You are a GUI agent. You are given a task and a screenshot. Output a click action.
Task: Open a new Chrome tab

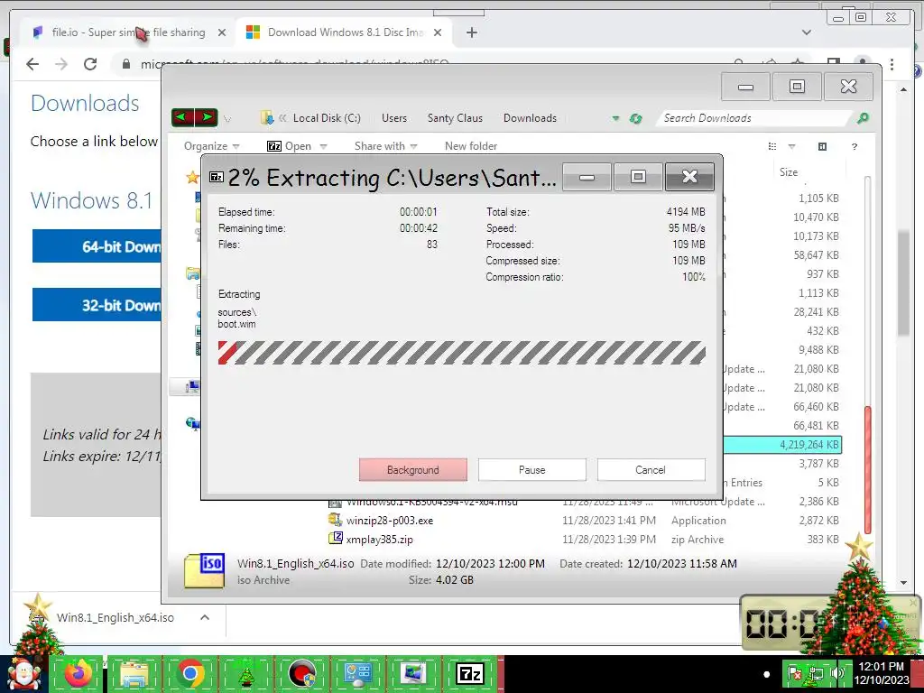pos(471,32)
